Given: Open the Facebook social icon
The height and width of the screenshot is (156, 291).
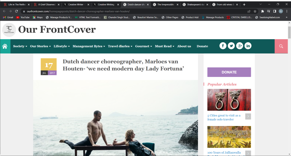Looking at the screenshot, I should (x=223, y=46).
